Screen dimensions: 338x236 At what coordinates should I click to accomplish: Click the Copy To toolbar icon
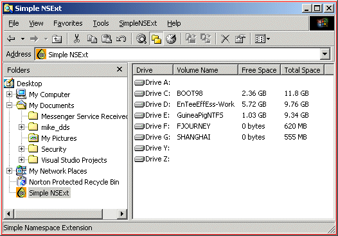[206, 39]
